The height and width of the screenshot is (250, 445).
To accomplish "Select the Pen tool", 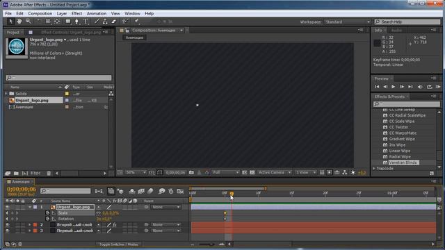I will click(x=76, y=22).
